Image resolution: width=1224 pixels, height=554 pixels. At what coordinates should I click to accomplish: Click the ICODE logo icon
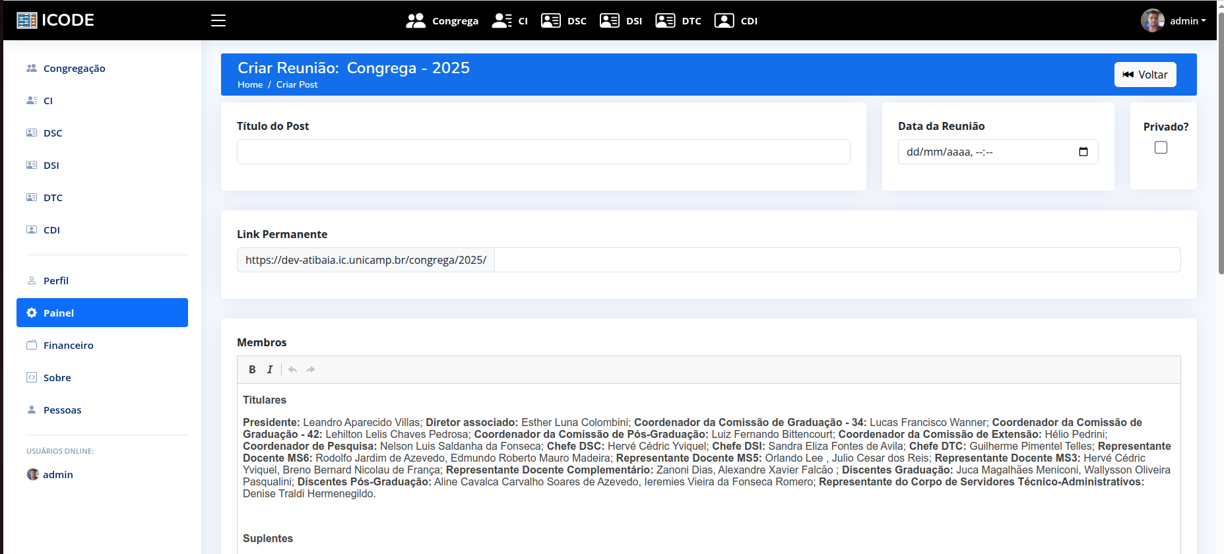point(27,20)
